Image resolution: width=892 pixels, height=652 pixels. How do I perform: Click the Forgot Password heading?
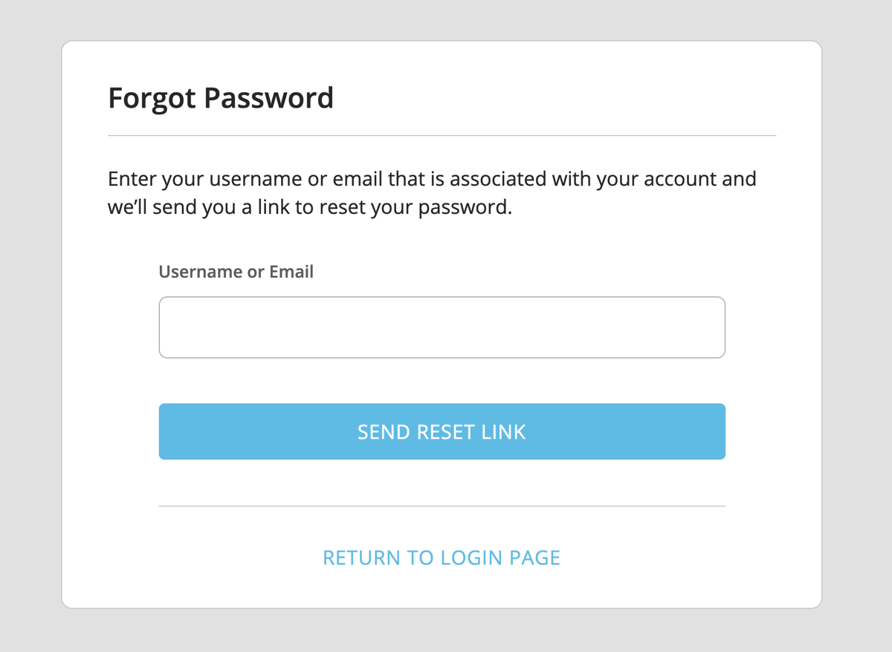coord(221,98)
